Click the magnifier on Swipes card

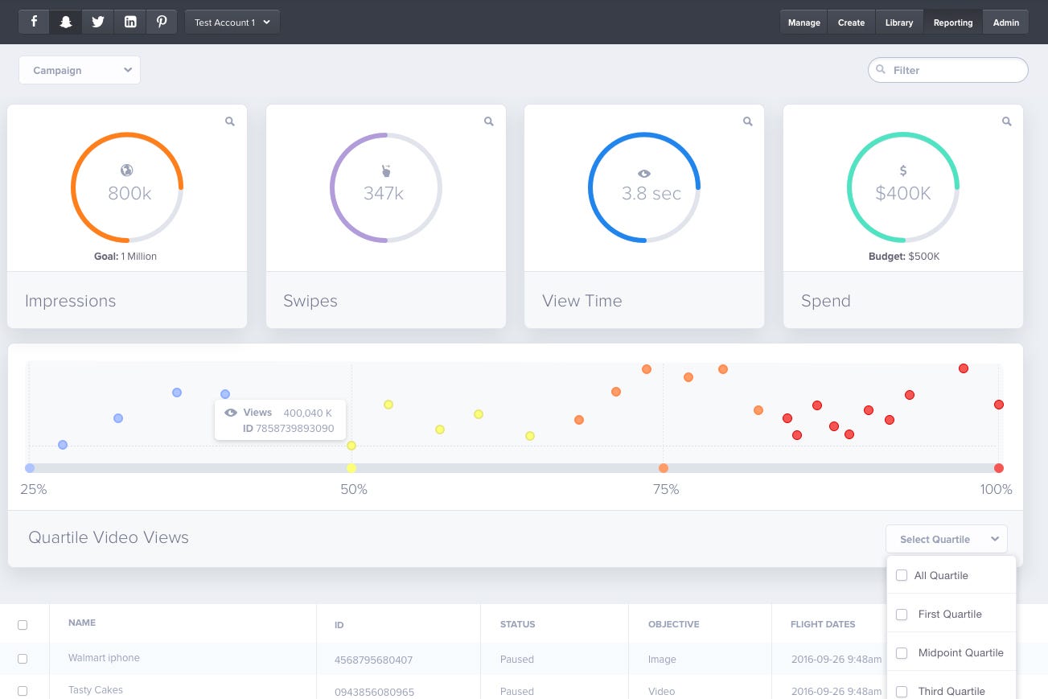point(489,121)
